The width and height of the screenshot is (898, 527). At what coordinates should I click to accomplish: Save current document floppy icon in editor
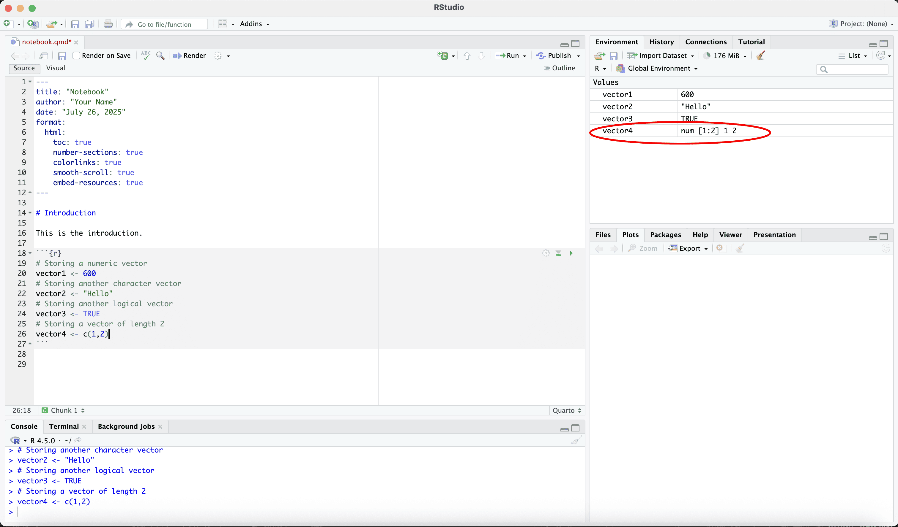(x=62, y=56)
